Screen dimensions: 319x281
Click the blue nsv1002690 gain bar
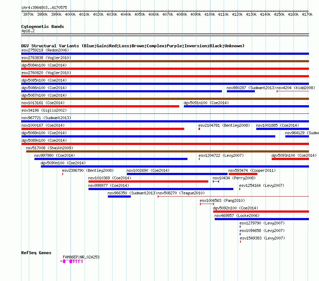177,174
